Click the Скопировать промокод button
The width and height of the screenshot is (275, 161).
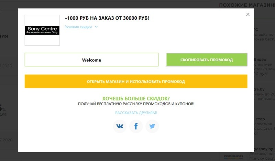point(207,60)
